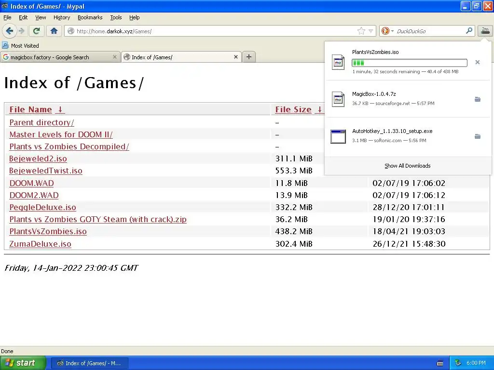Download ZumaDeluxe.iso
Image resolution: width=494 pixels, height=370 pixels.
point(40,244)
